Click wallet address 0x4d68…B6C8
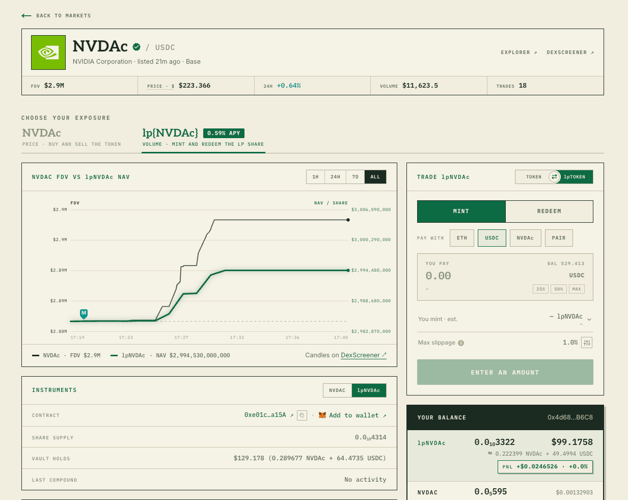 click(x=570, y=417)
